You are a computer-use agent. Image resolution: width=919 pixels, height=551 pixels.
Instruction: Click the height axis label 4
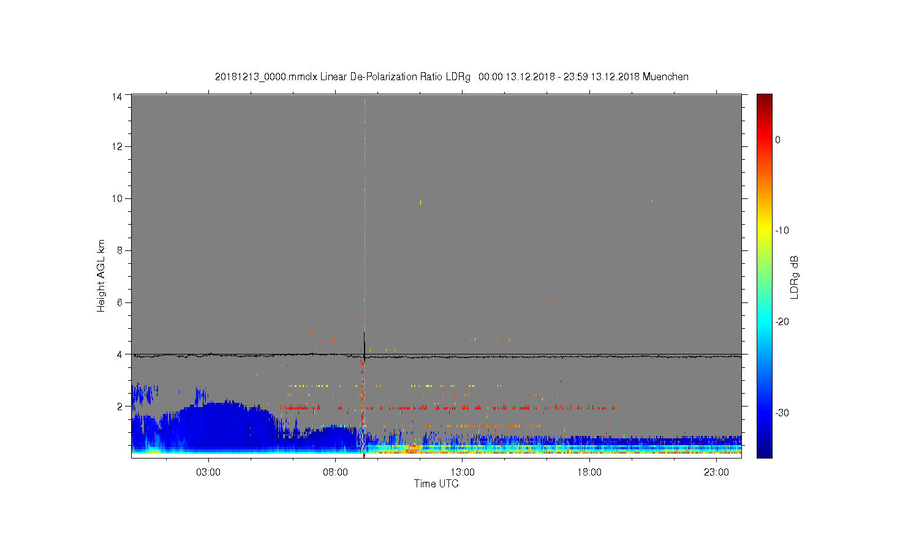click(119, 354)
